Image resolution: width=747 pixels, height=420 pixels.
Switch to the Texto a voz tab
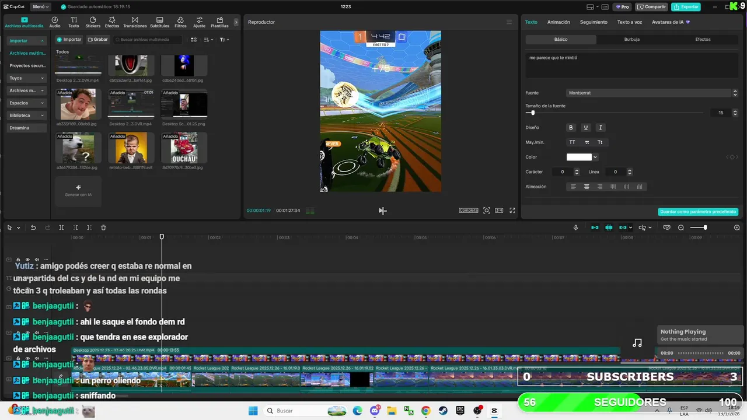point(630,22)
